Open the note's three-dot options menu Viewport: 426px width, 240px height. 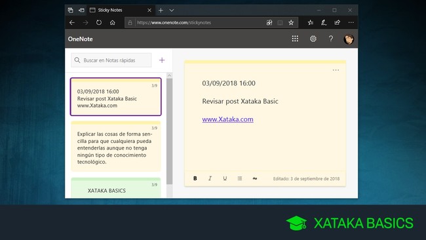coord(336,70)
